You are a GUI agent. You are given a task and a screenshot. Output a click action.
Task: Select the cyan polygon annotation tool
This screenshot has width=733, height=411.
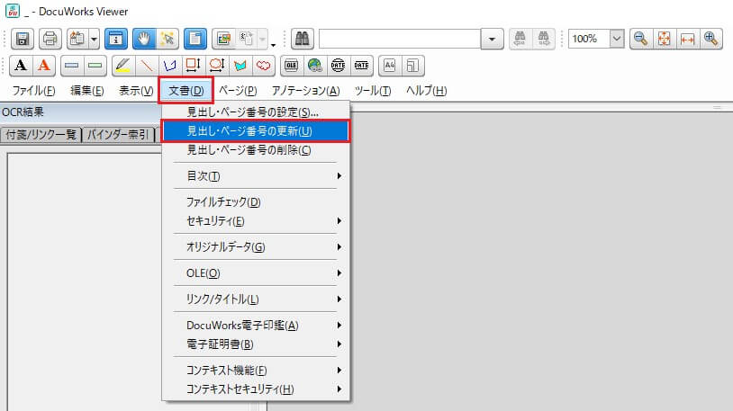pyautogui.click(x=240, y=66)
